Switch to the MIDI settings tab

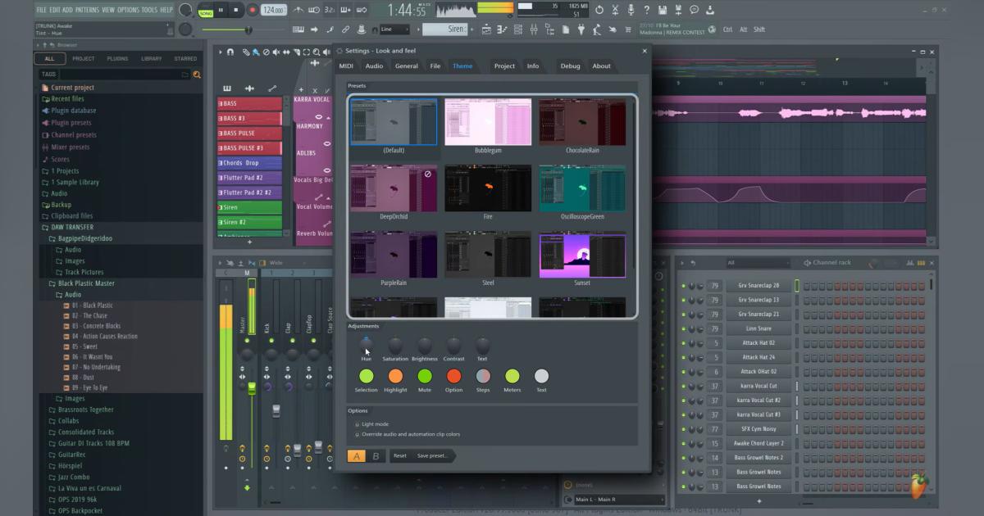pyautogui.click(x=345, y=66)
